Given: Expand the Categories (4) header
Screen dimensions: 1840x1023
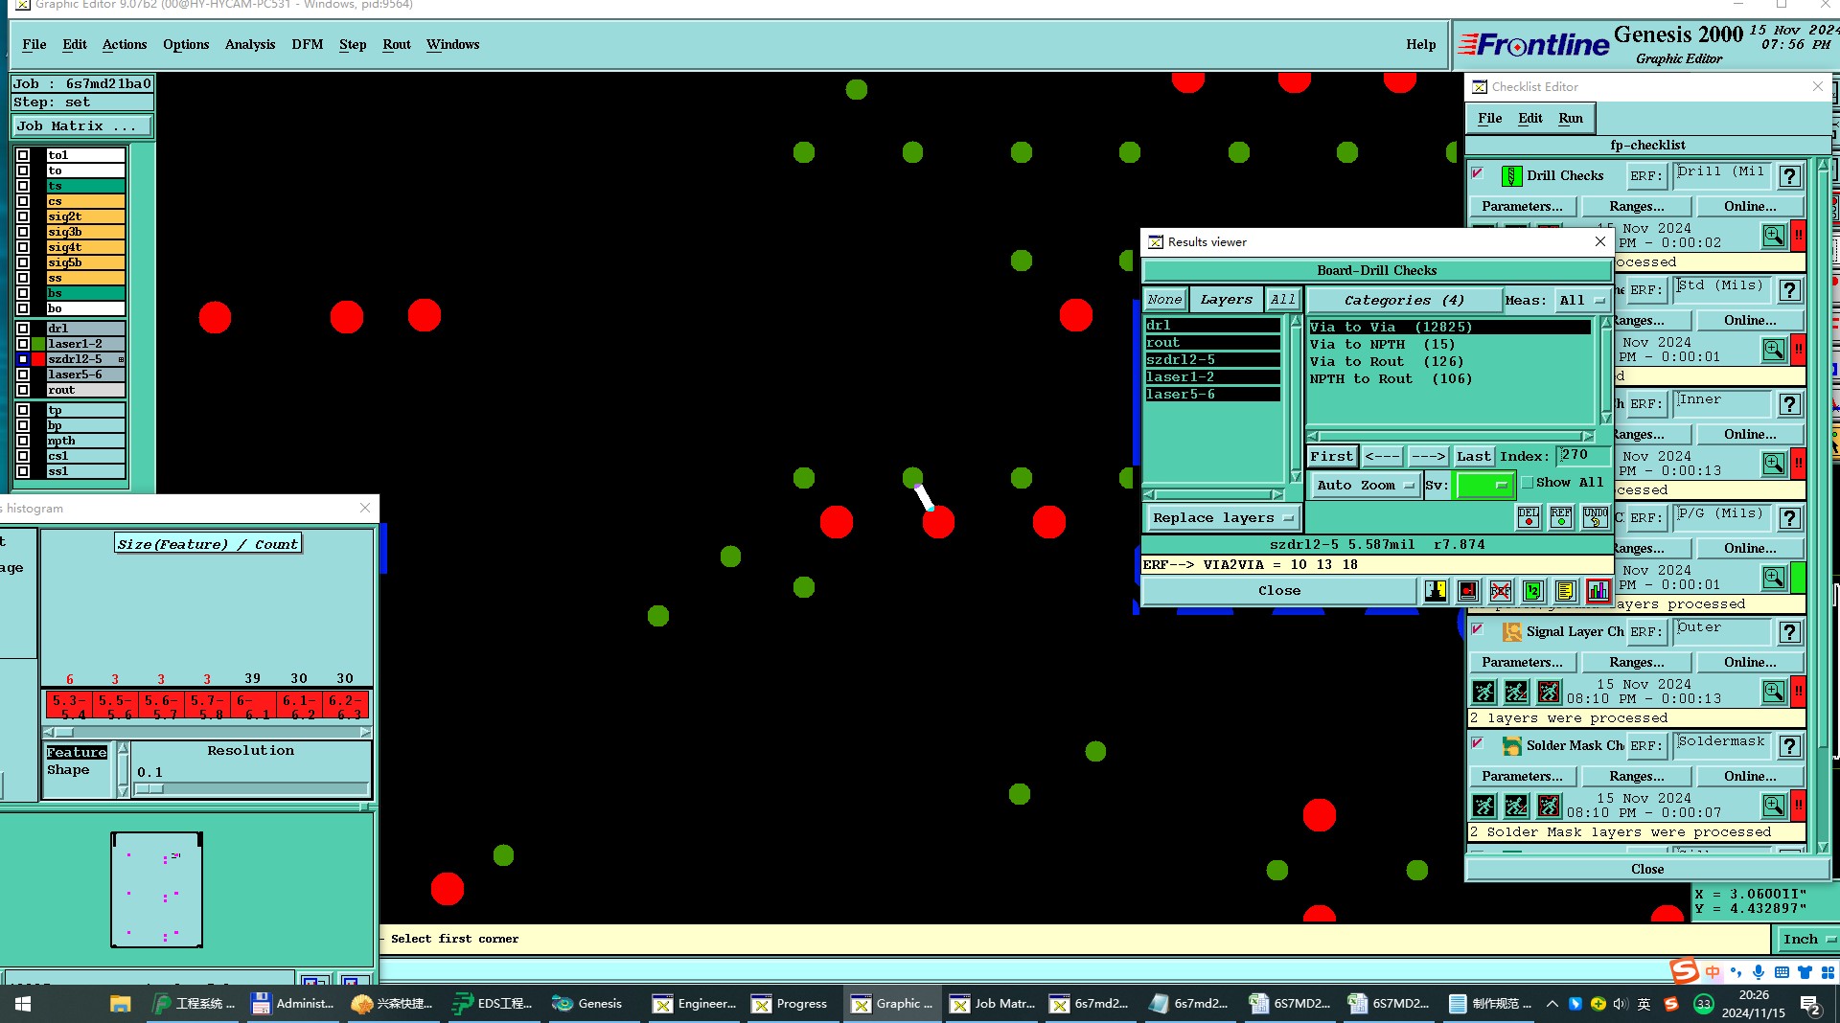Looking at the screenshot, I should 1404,301.
